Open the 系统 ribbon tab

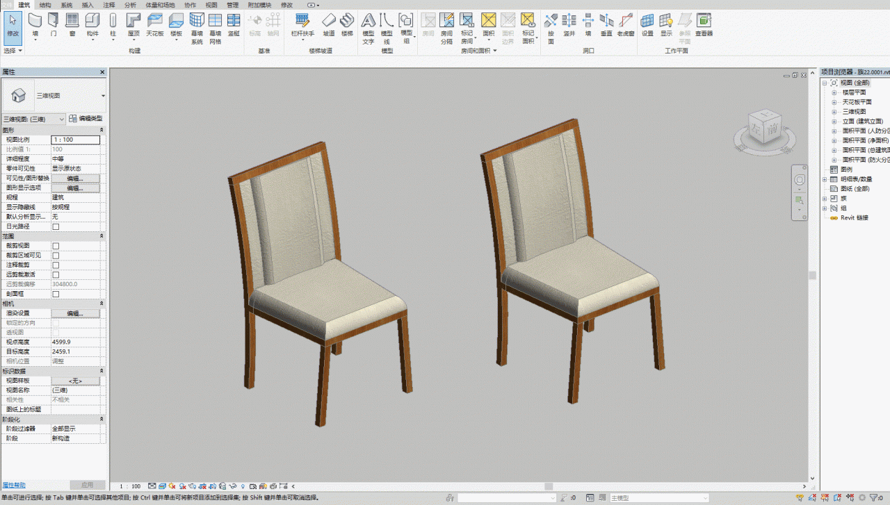pyautogui.click(x=67, y=5)
